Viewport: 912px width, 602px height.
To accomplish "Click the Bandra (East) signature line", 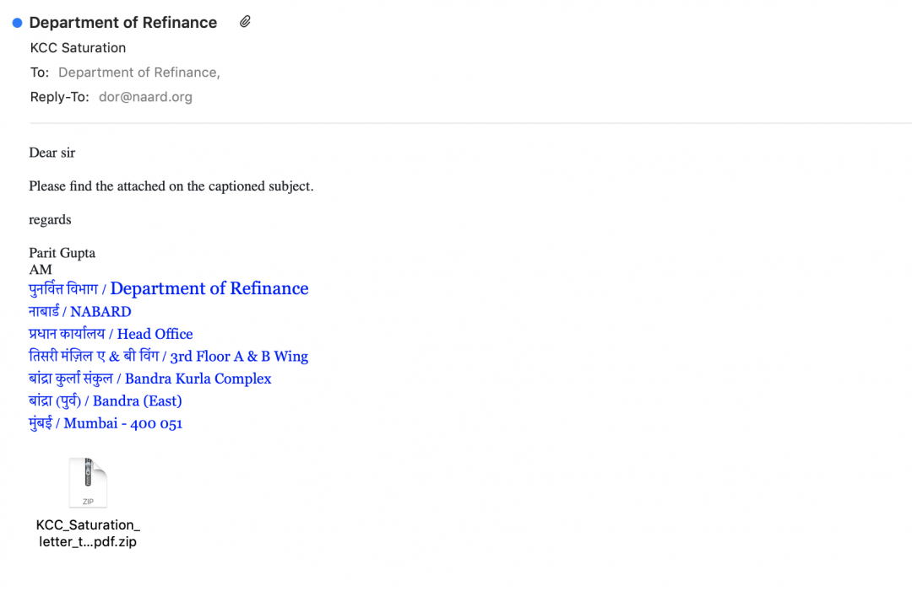I will point(137,400).
